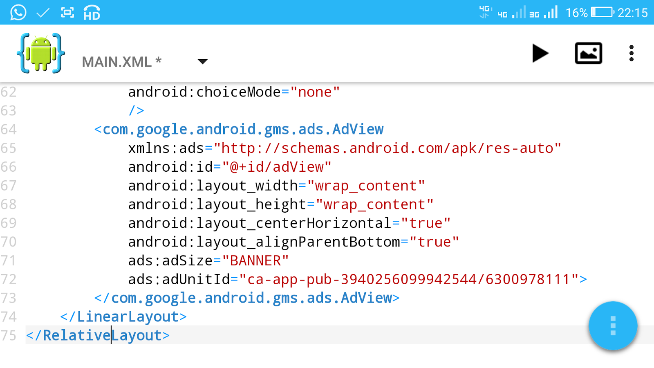Tap the HD VoLTE status icon
The image size is (654, 368).
[x=92, y=13]
